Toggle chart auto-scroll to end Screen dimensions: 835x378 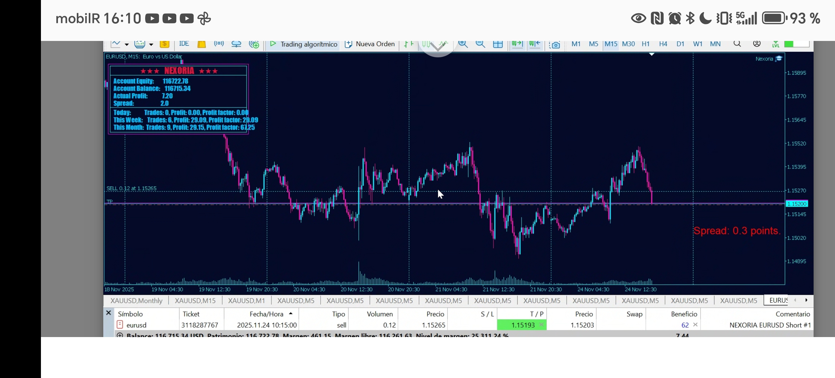[x=517, y=44]
